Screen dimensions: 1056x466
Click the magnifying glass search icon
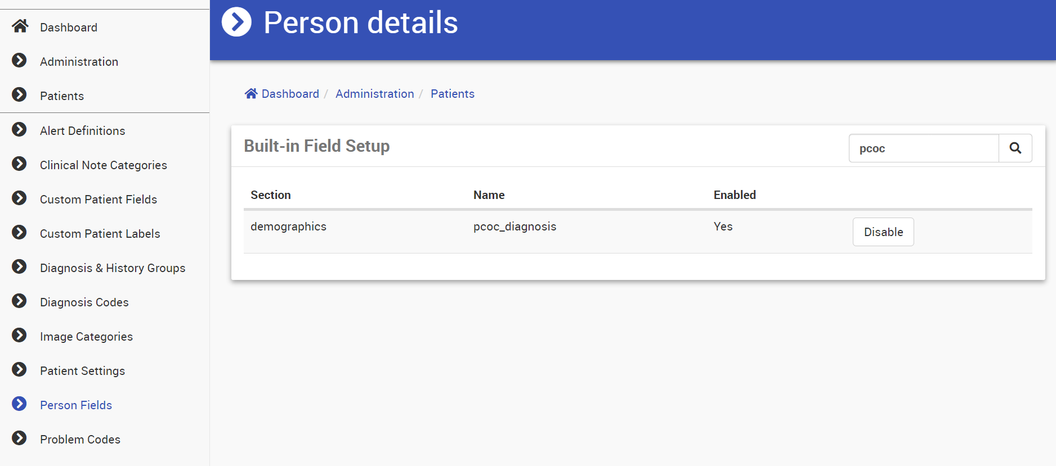[x=1015, y=148]
